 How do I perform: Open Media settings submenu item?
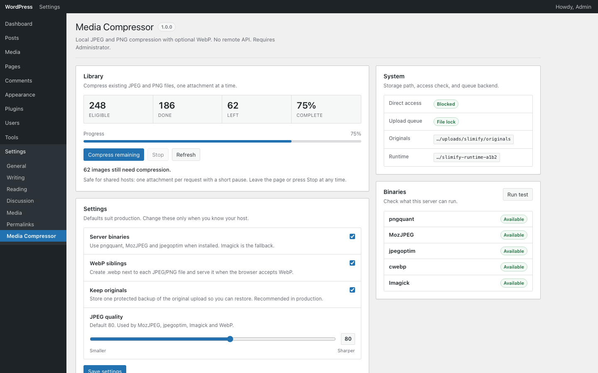click(x=33, y=213)
